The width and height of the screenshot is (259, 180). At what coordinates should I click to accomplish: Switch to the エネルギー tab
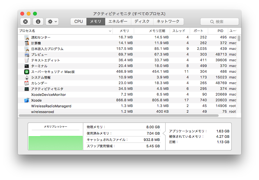click(x=118, y=22)
